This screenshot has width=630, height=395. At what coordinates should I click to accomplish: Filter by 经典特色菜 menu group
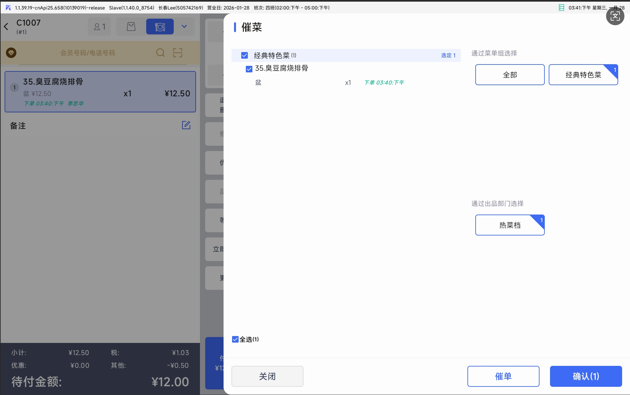click(583, 75)
